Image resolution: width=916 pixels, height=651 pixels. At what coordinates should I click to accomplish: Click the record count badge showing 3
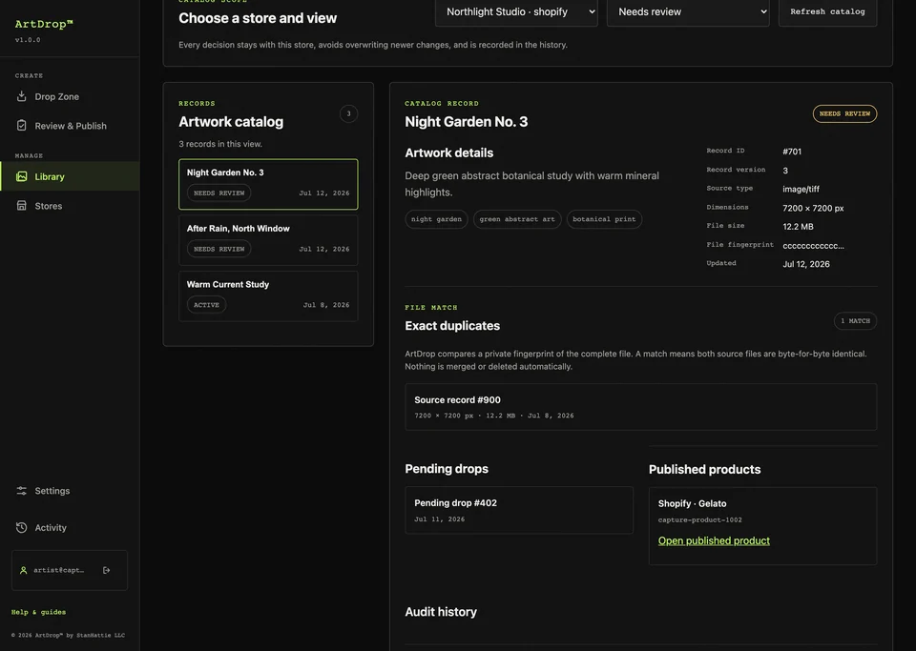(x=349, y=113)
